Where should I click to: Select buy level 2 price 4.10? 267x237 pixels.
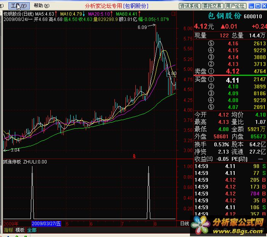[233, 86]
